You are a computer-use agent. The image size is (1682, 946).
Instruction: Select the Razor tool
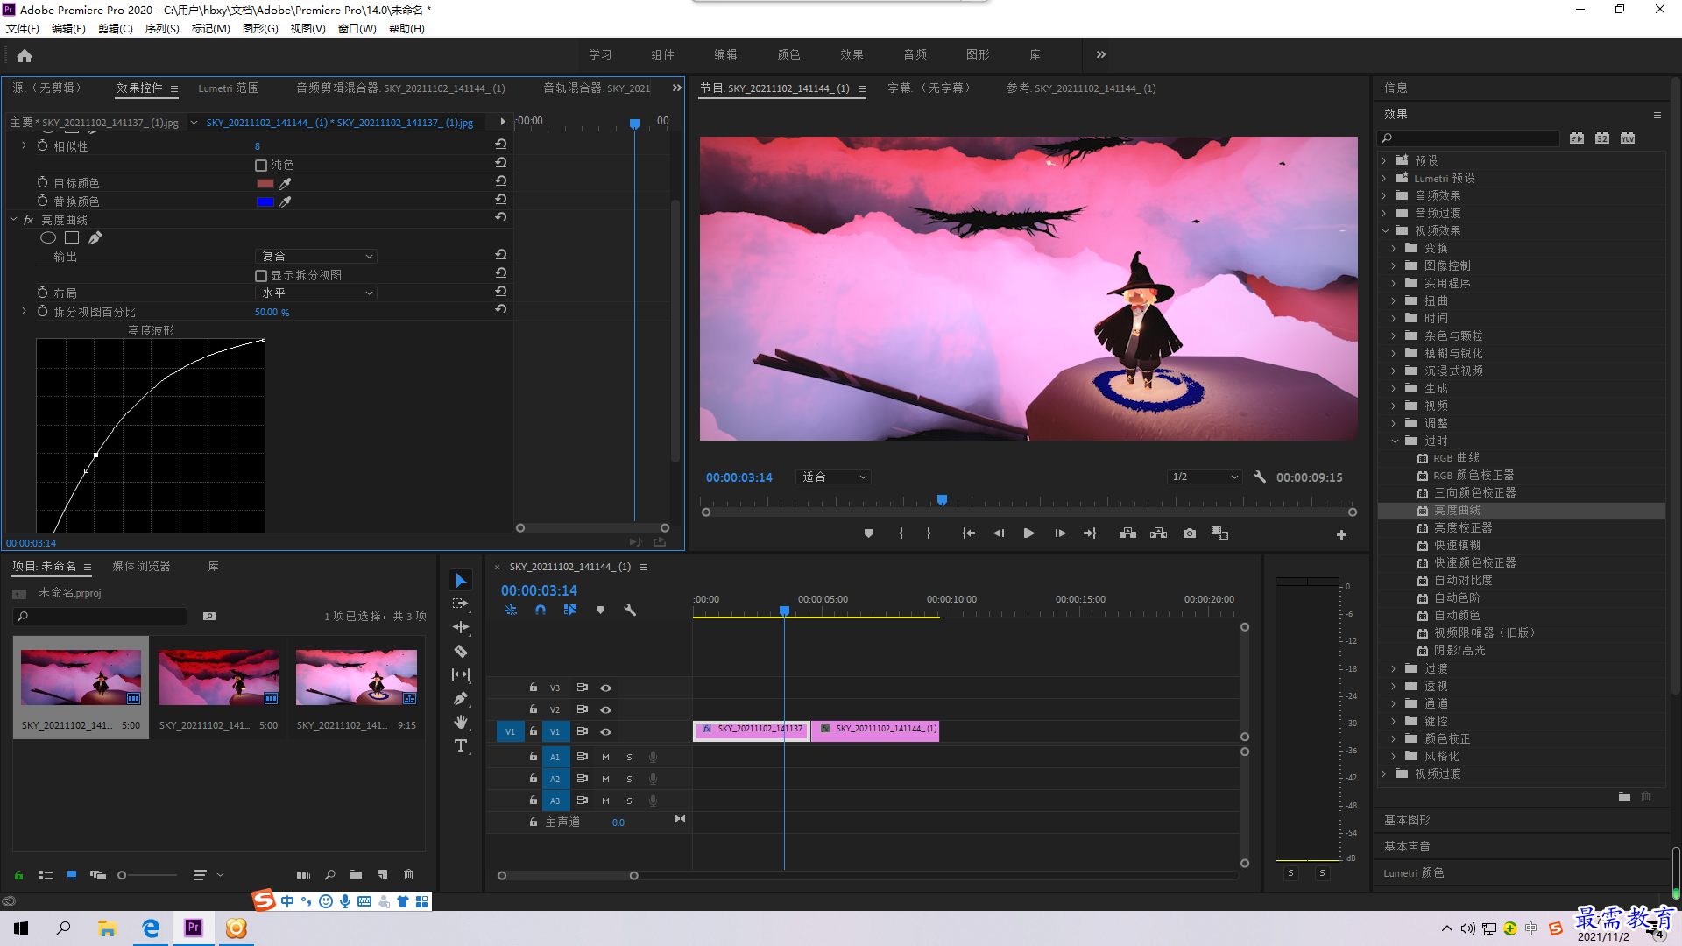[x=461, y=651]
